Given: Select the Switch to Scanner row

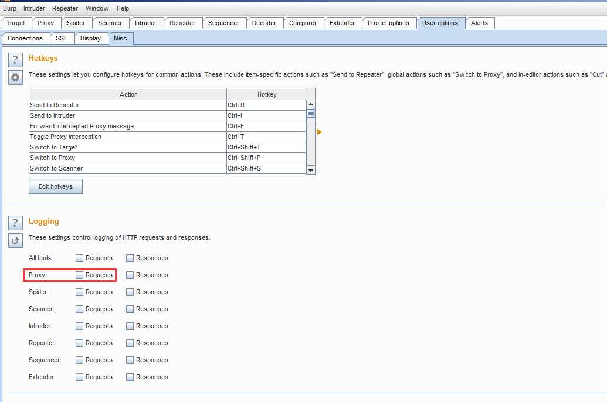Looking at the screenshot, I should (167, 168).
